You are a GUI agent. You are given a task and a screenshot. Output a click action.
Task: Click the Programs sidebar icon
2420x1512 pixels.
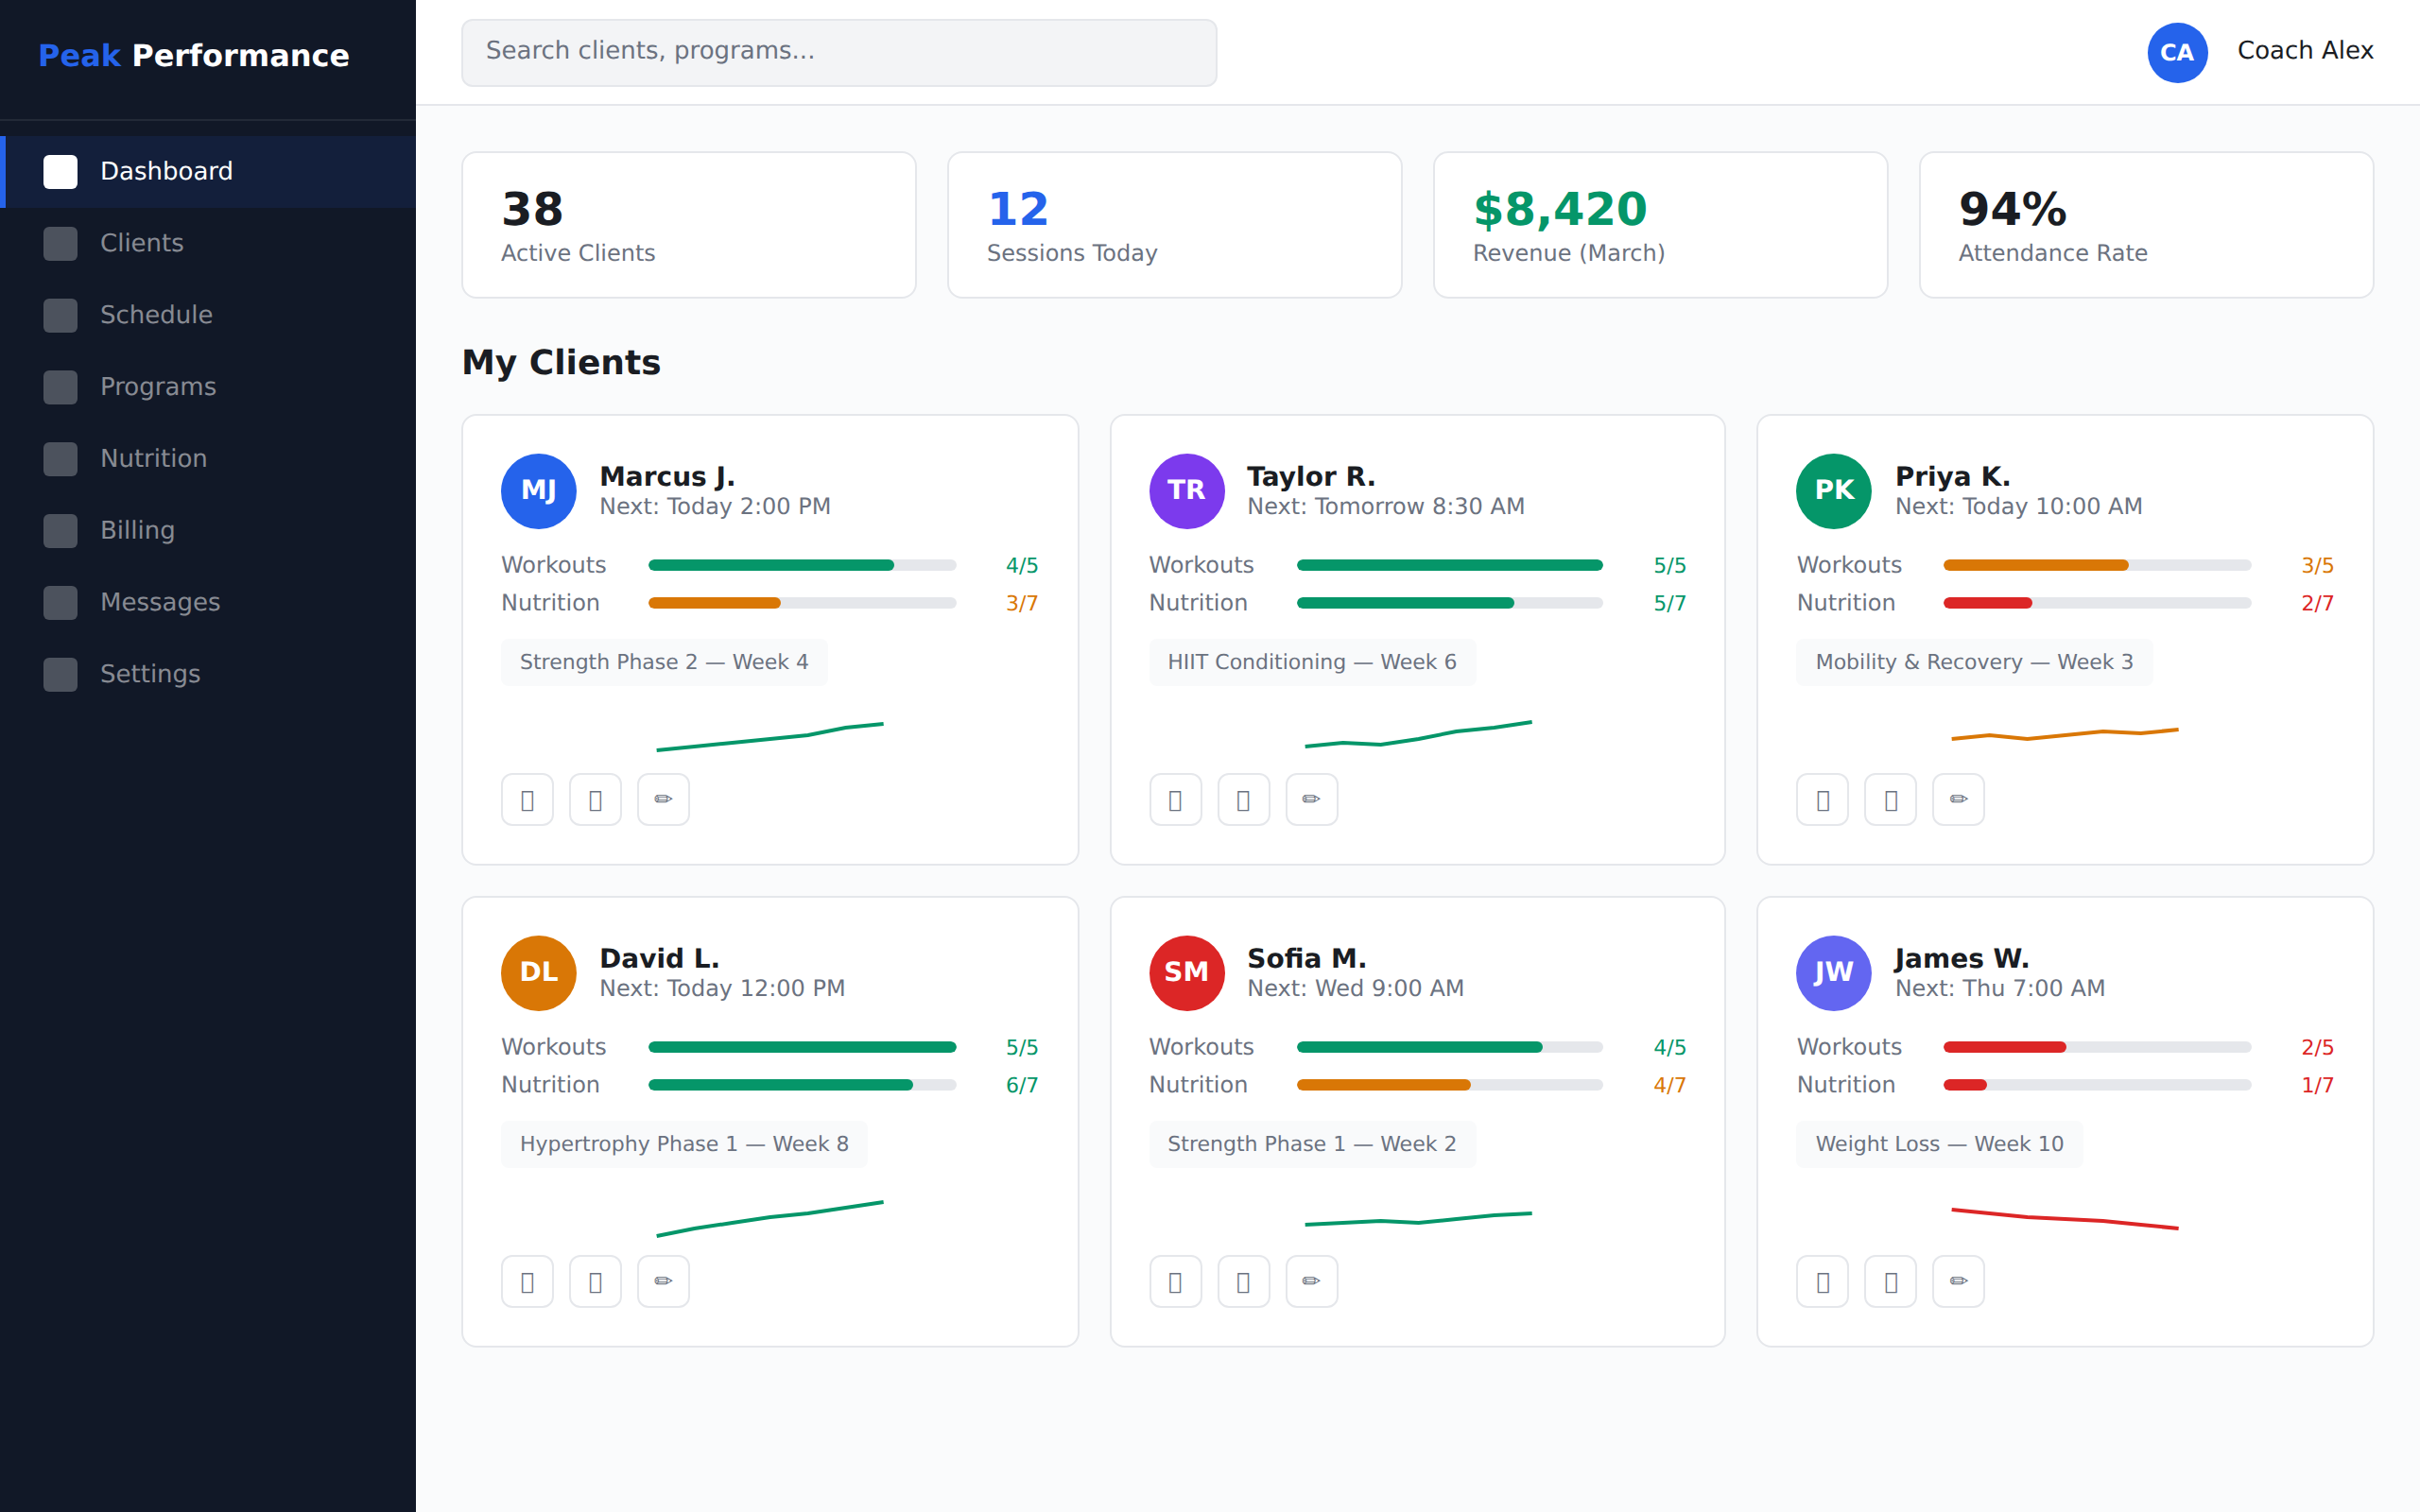[x=60, y=387]
